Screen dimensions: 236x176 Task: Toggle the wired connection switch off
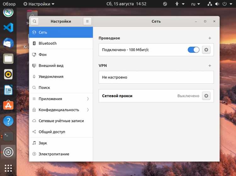point(194,50)
